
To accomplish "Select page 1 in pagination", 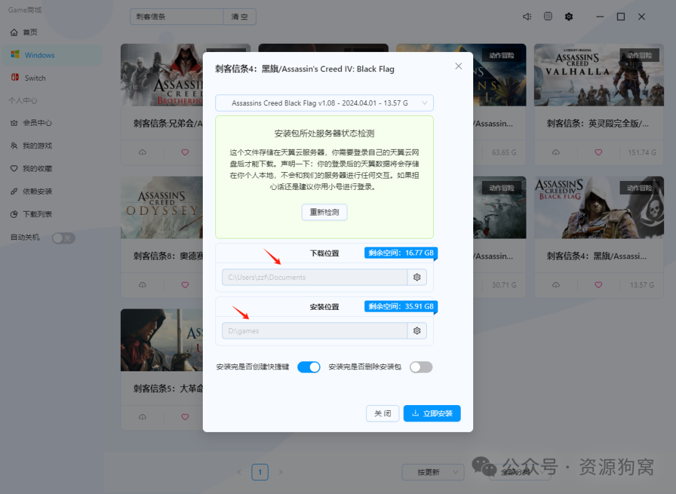I will pyautogui.click(x=260, y=472).
